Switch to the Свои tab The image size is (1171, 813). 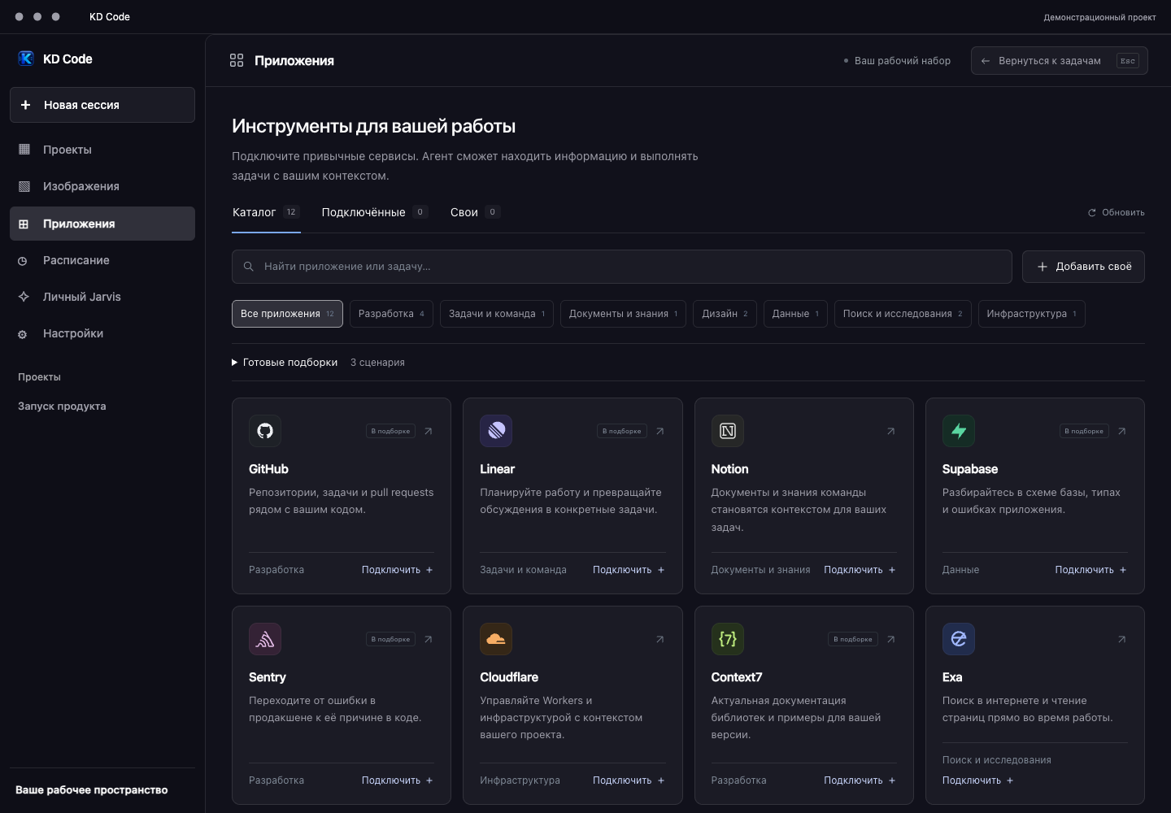point(475,212)
